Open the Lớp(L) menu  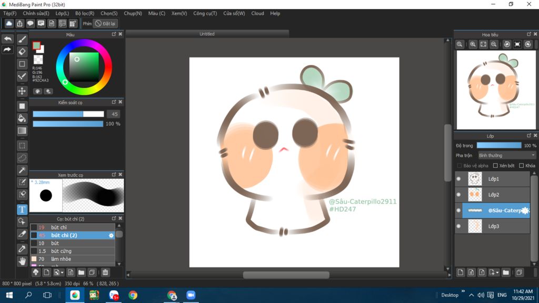point(62,13)
